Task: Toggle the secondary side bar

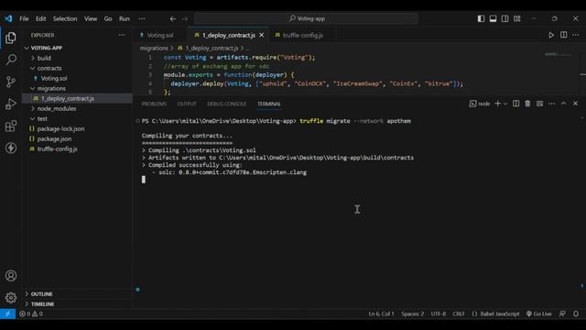Action: click(x=505, y=18)
